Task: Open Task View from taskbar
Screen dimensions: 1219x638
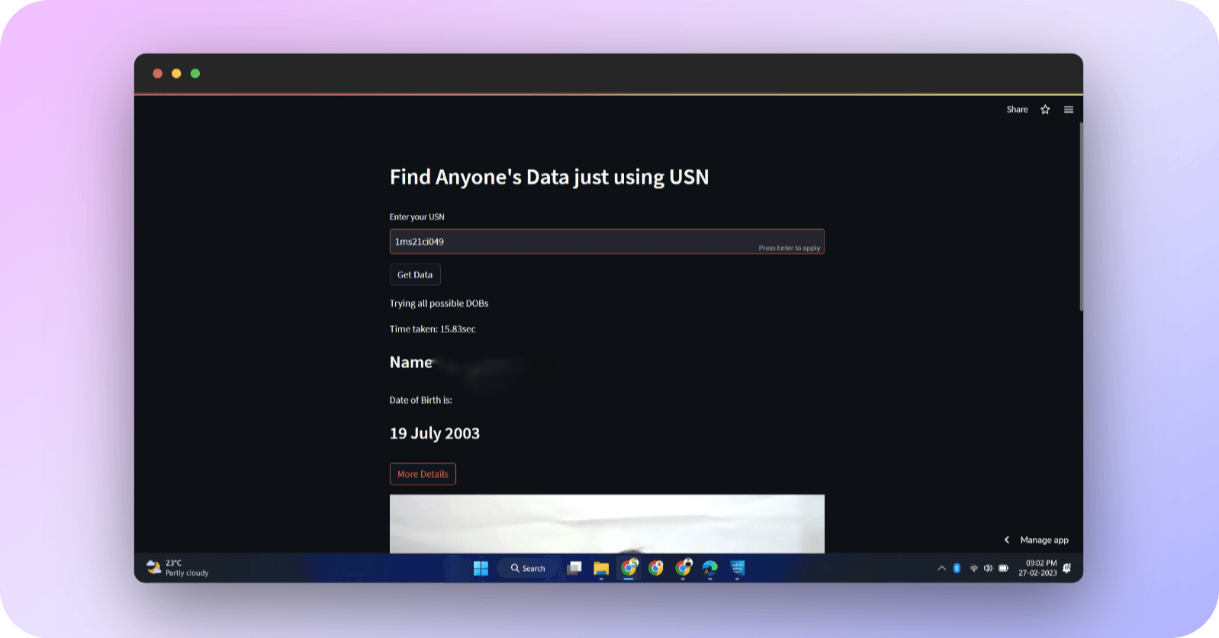Action: pos(574,568)
